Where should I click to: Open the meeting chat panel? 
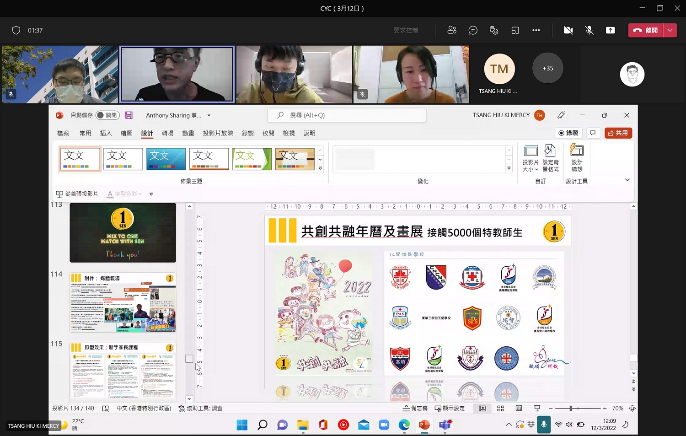473,30
